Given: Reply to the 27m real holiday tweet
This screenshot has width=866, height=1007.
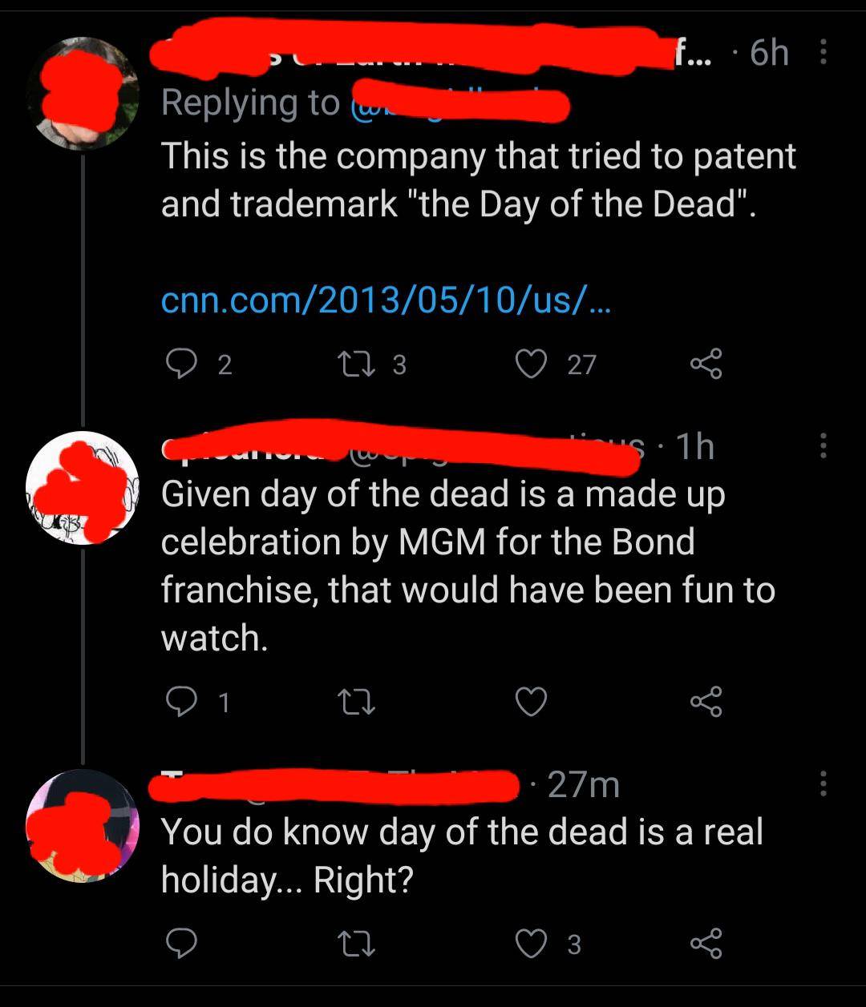Looking at the screenshot, I should (181, 945).
